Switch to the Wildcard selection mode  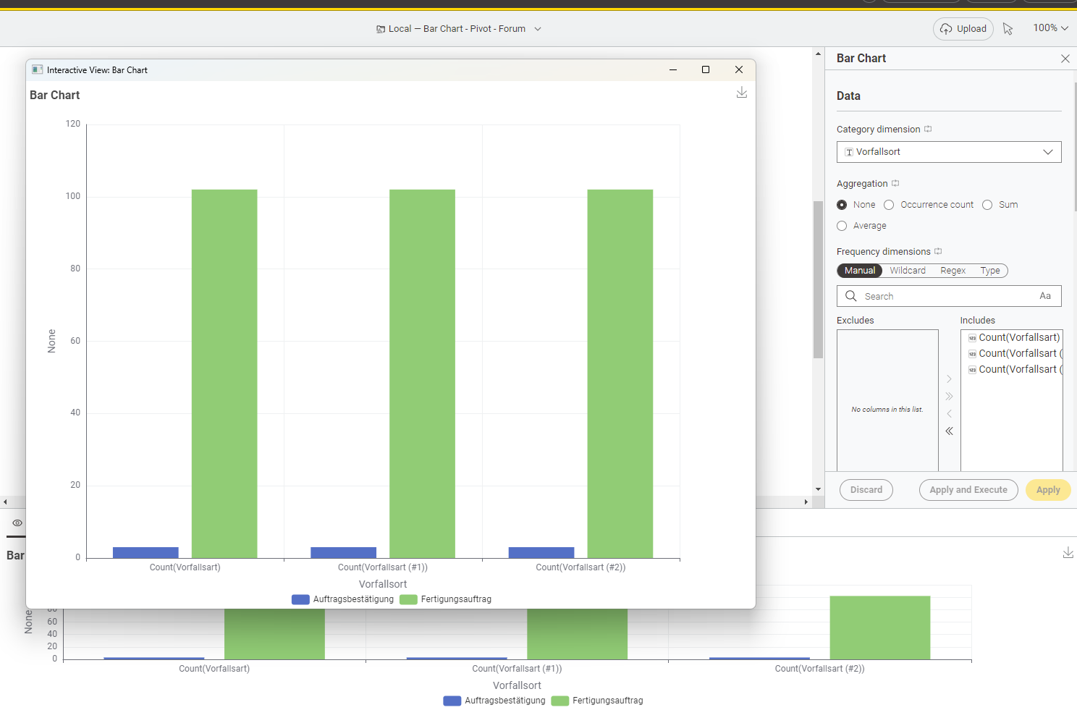[907, 271]
